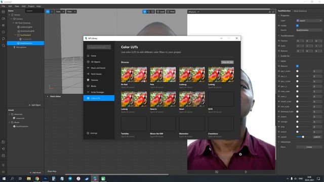Open the video/camera toolbar icon
Viewport: 324px width, 182px height.
click(4, 19)
